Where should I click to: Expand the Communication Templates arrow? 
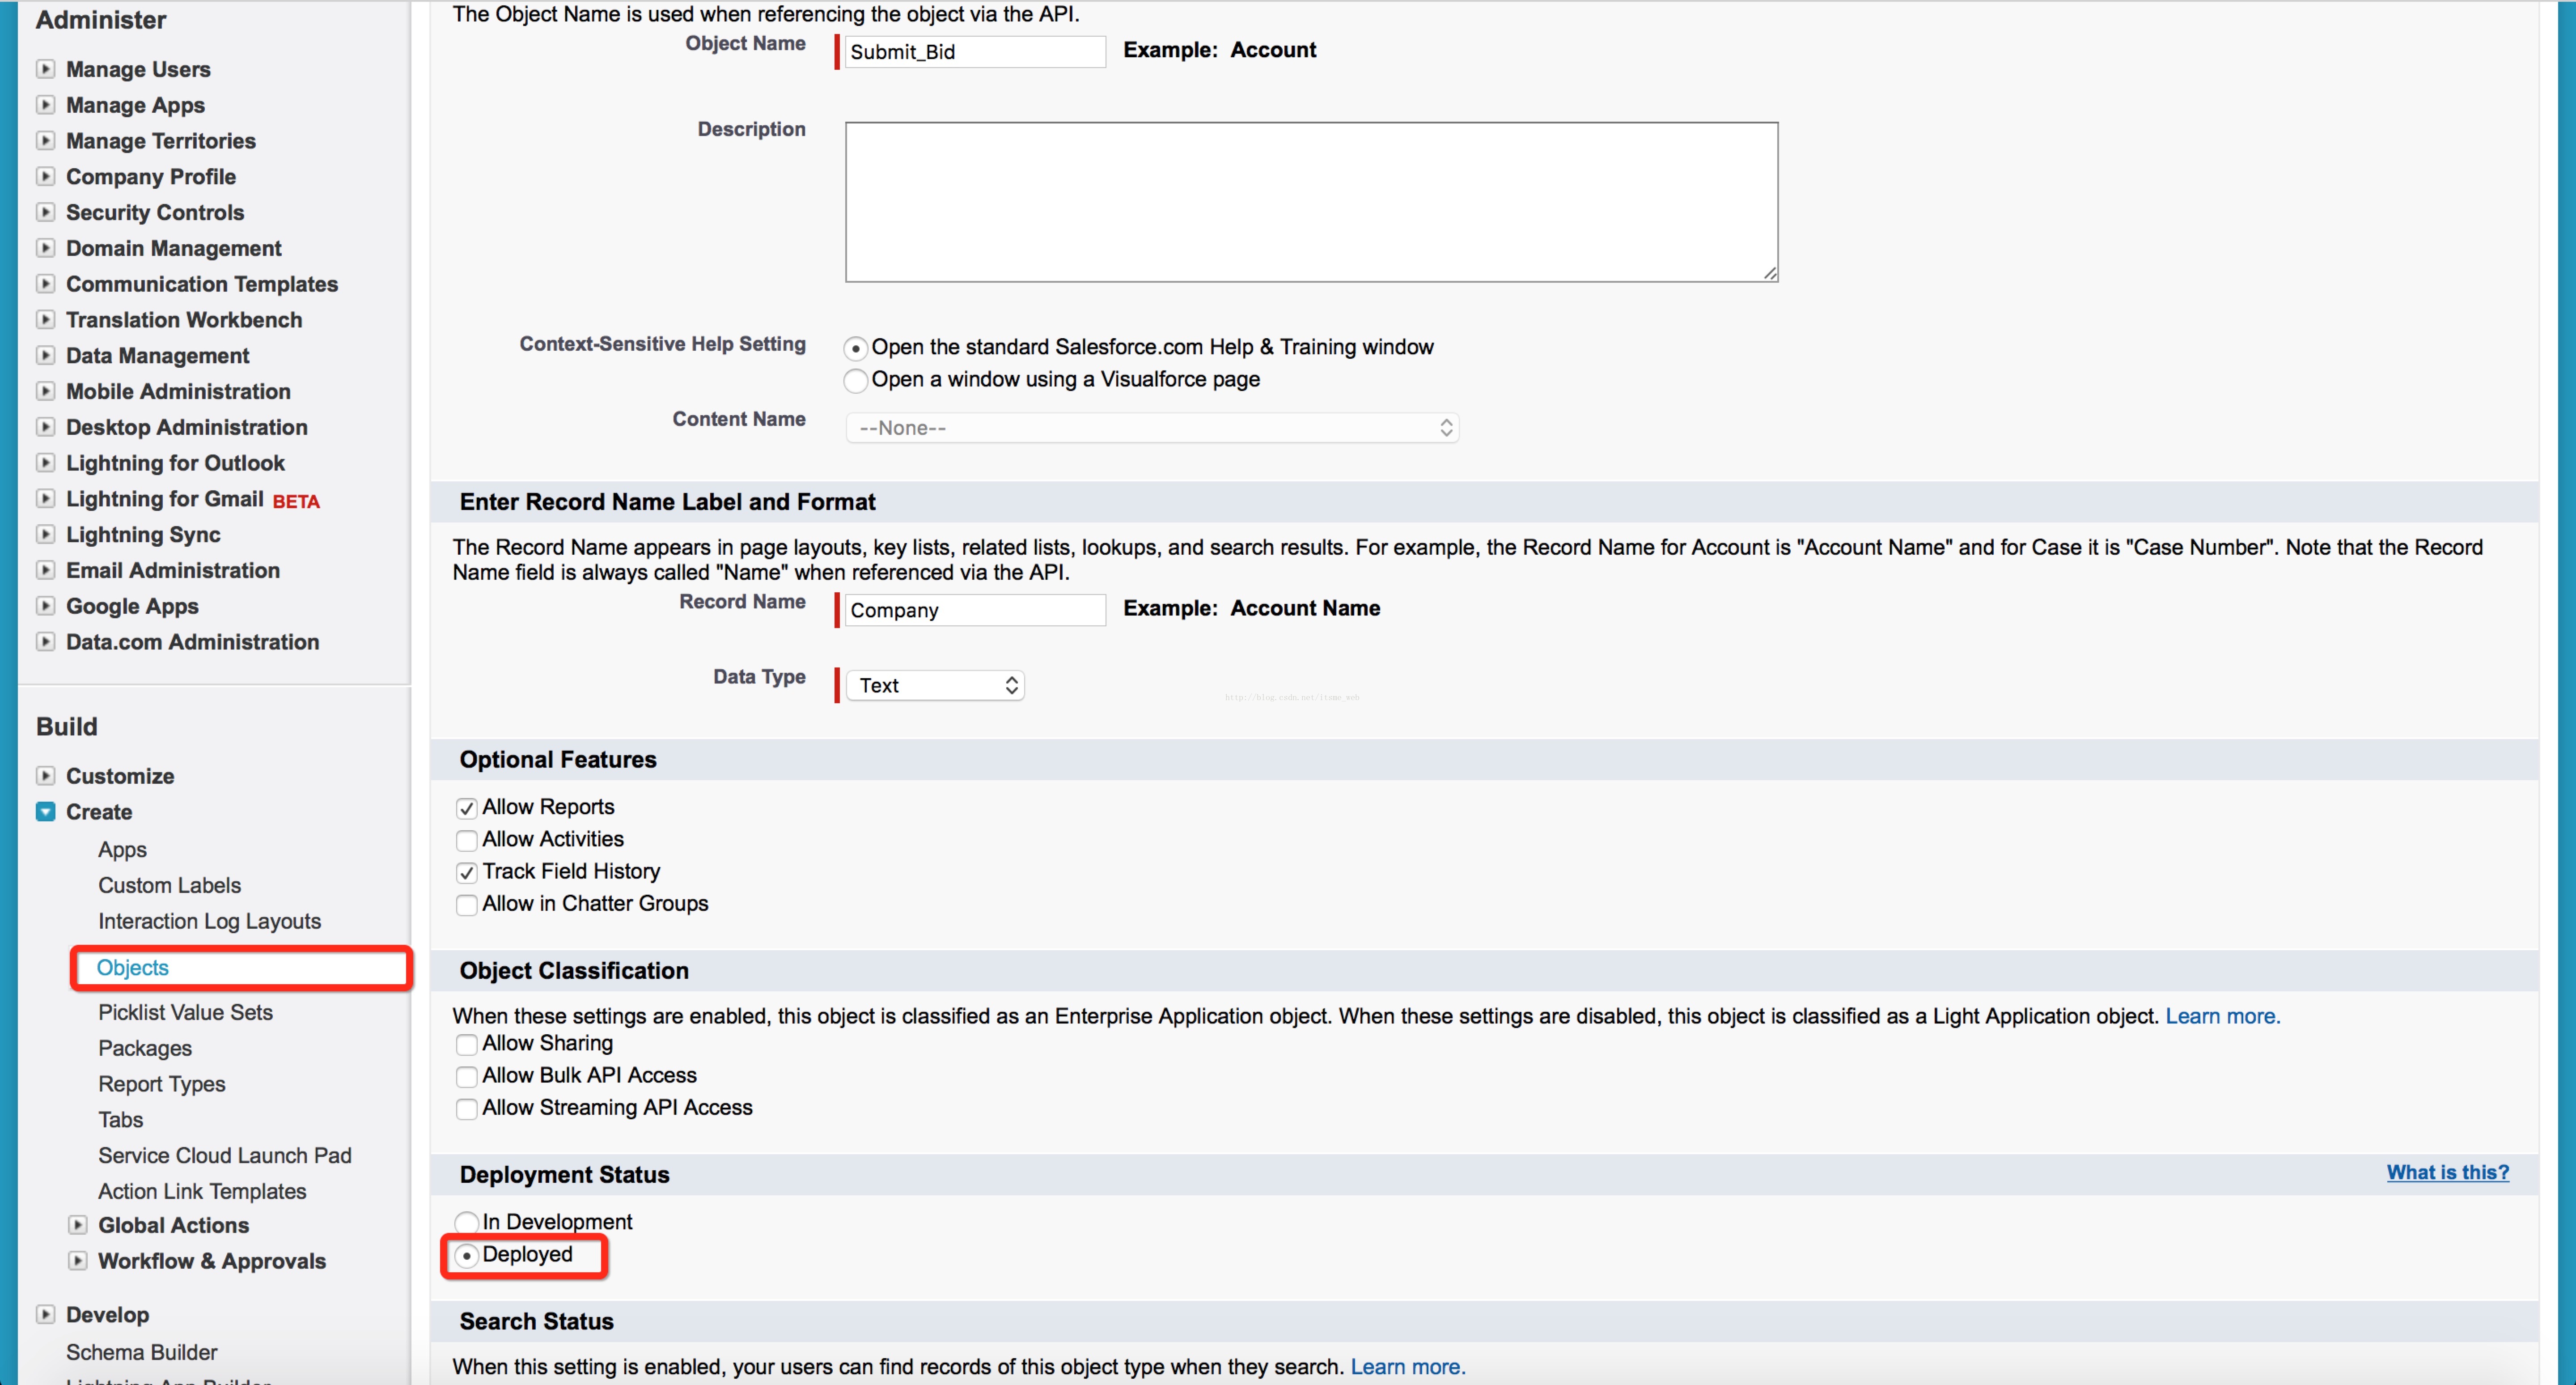tap(45, 284)
